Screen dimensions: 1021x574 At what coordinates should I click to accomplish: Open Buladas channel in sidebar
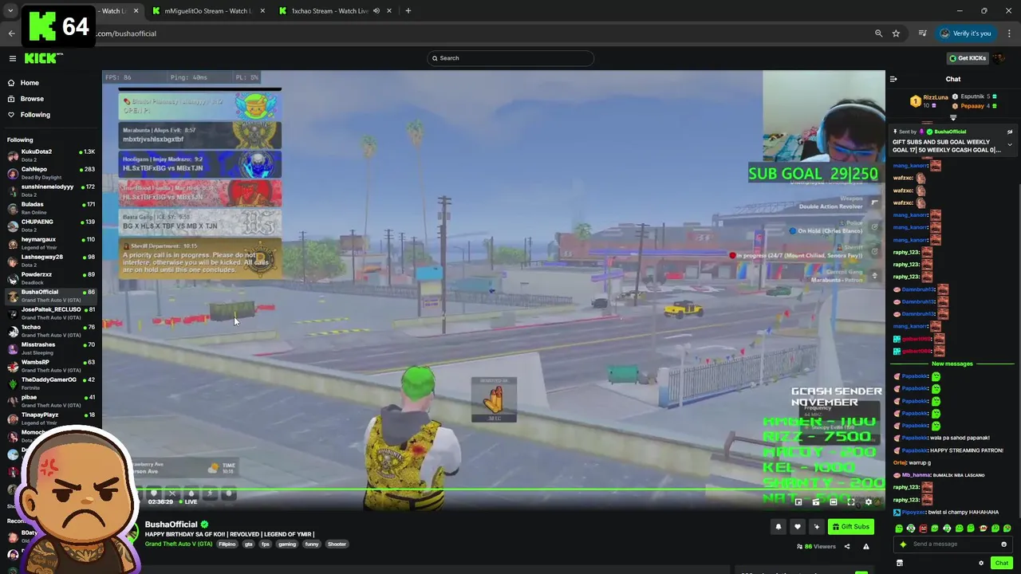pyautogui.click(x=51, y=207)
